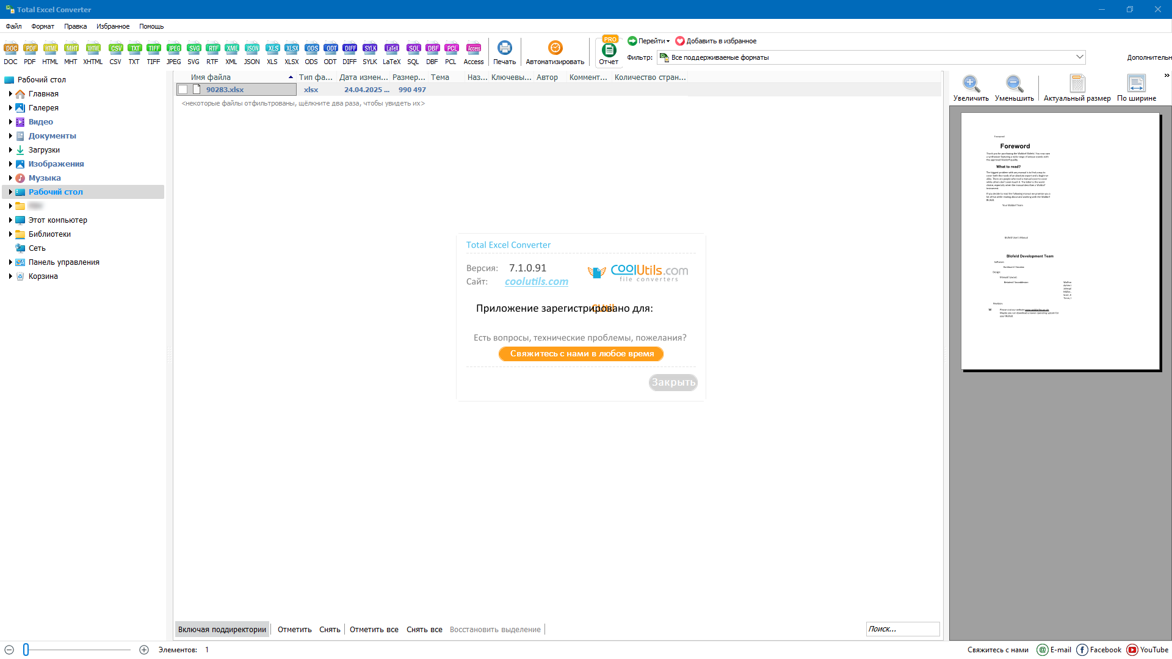The width and height of the screenshot is (1172, 659).
Task: Open the Правка menu
Action: [75, 26]
